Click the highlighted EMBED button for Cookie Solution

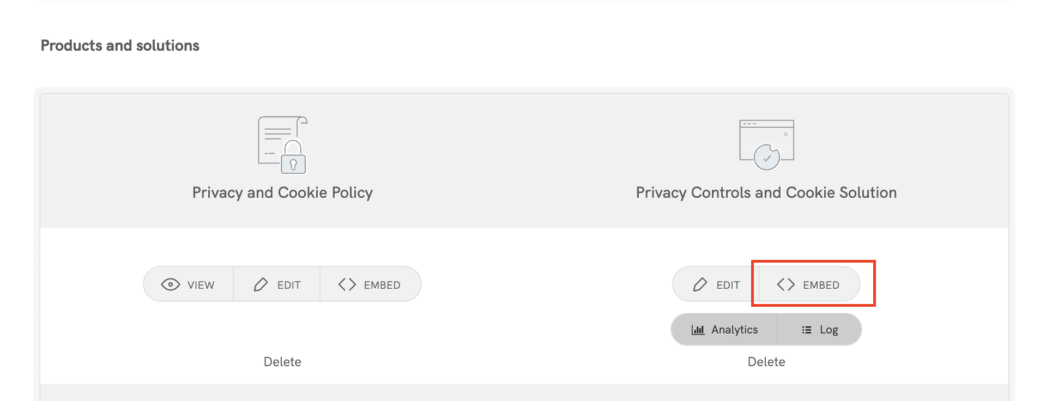click(x=807, y=284)
